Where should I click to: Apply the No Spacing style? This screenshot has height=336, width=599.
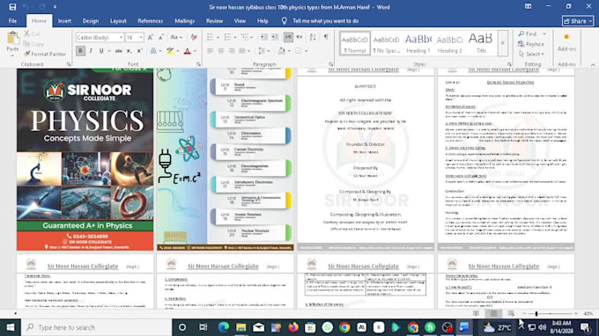pos(386,43)
